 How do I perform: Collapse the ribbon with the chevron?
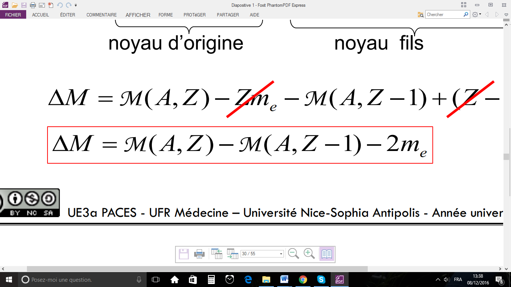click(x=506, y=15)
